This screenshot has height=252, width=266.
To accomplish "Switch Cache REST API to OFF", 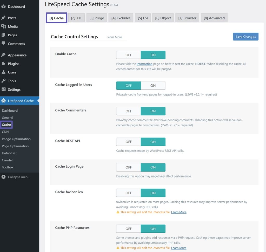I will pyautogui.click(x=128, y=142).
